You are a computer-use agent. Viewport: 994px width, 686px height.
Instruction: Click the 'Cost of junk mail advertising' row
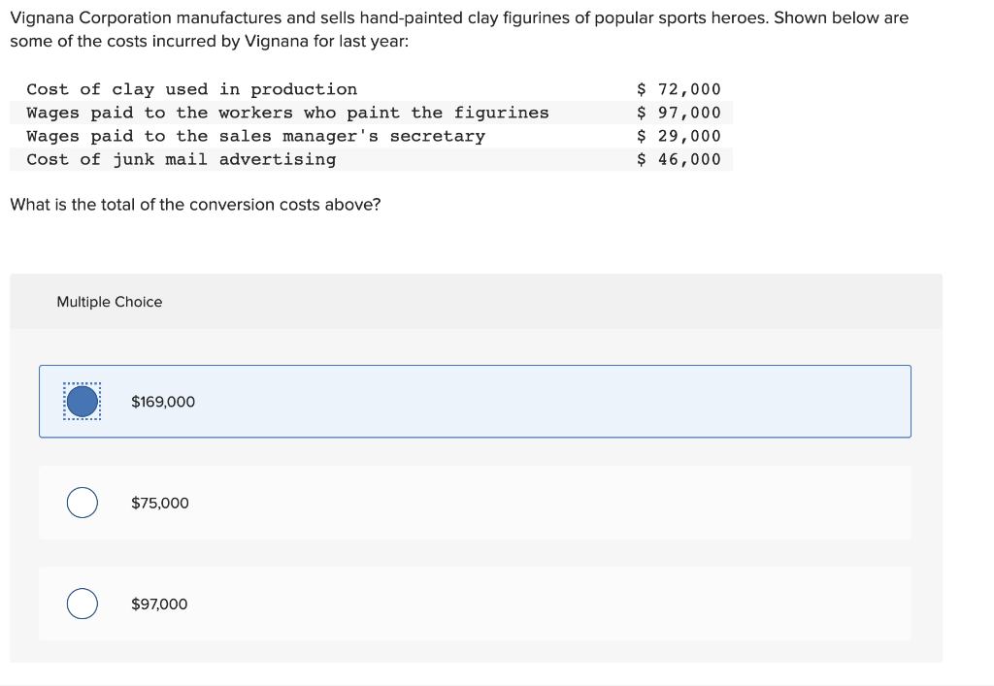tap(371, 160)
